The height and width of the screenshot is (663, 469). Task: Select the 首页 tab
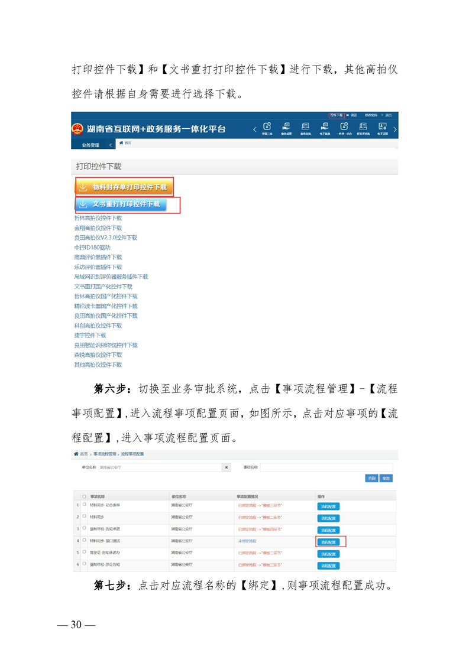(125, 143)
